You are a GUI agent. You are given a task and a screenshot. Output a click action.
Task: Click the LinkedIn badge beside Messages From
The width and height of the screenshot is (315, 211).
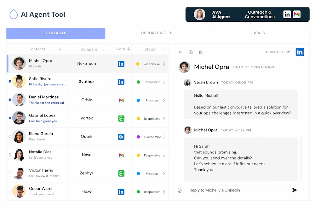coord(300,52)
